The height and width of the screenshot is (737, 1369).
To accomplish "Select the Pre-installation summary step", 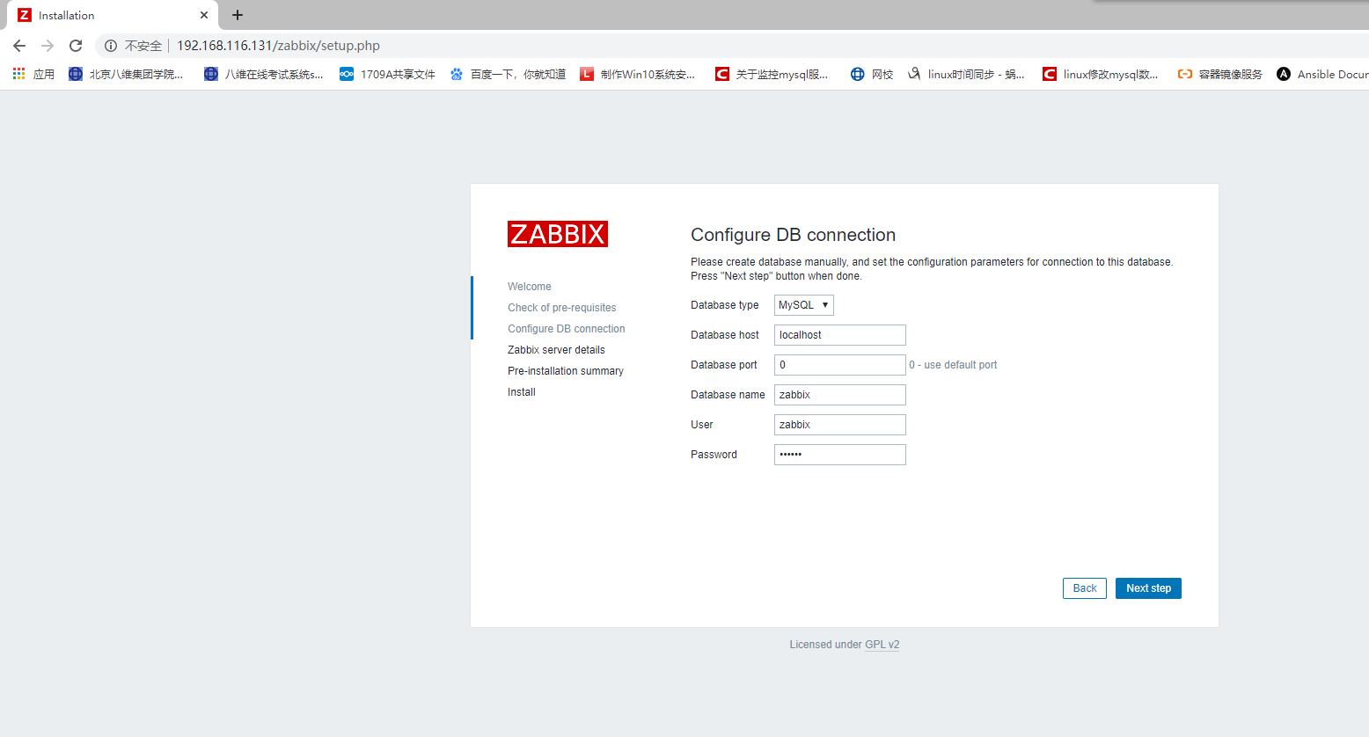I will [566, 371].
